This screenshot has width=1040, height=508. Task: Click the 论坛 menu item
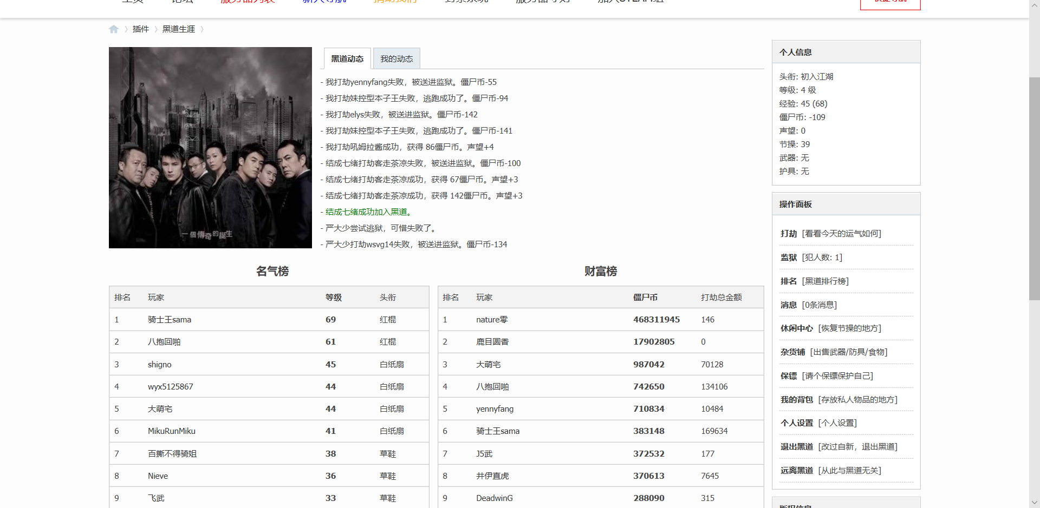[x=182, y=2]
